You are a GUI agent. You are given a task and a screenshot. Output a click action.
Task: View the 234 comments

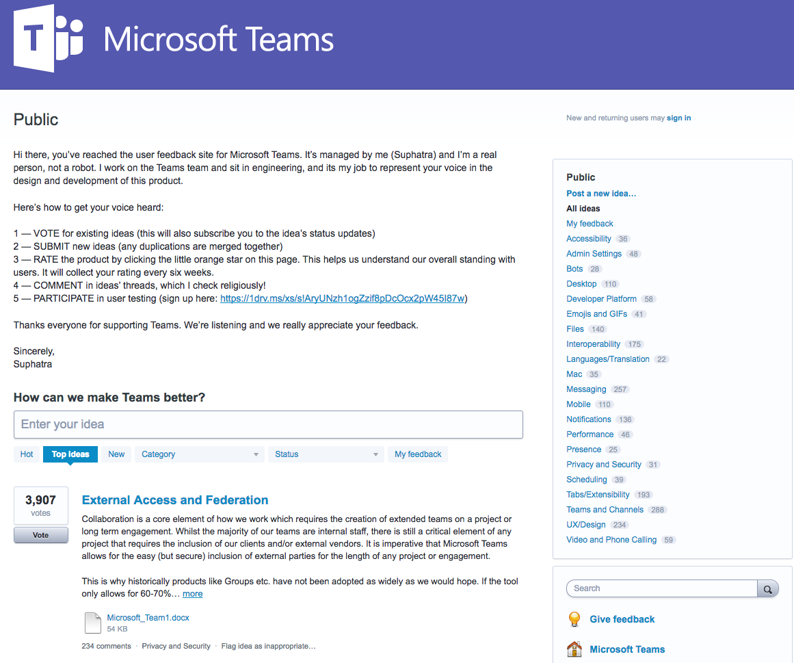point(106,647)
